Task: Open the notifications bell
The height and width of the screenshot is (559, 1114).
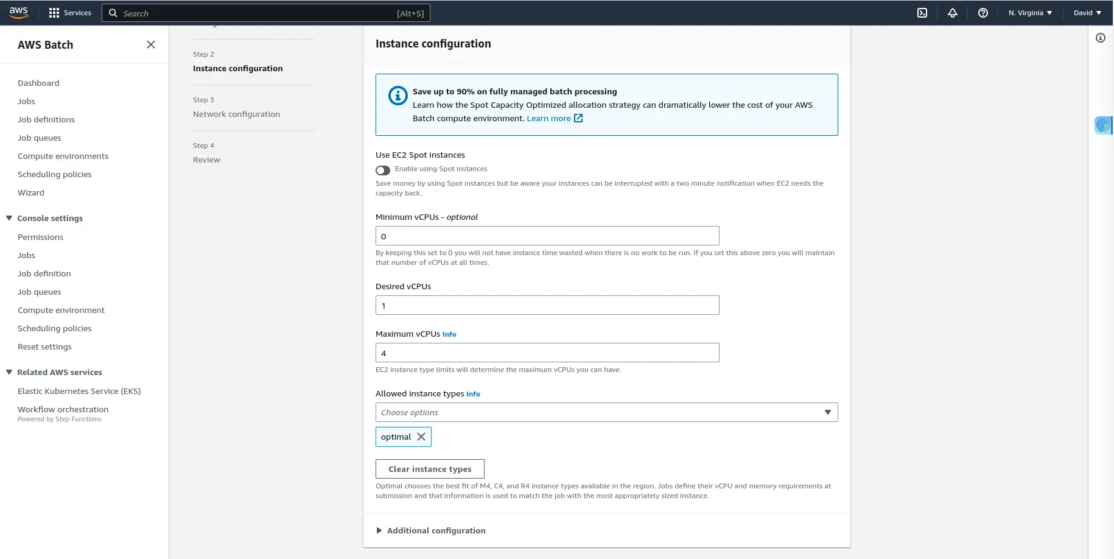Action: (x=953, y=13)
